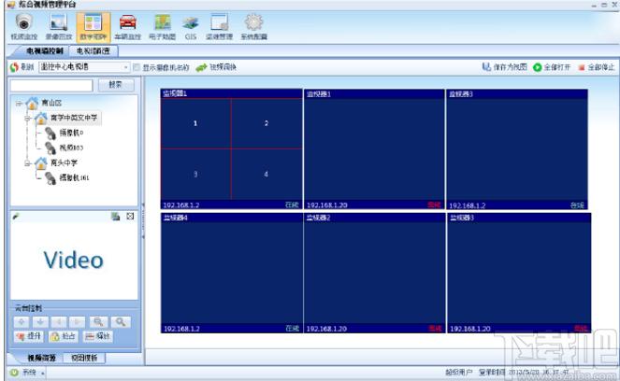Click the camera icon for 摄像机0
620x381 pixels.
(50, 133)
